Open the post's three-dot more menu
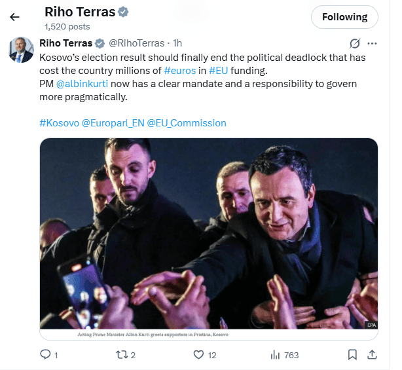This screenshot has width=402, height=370. (x=373, y=44)
